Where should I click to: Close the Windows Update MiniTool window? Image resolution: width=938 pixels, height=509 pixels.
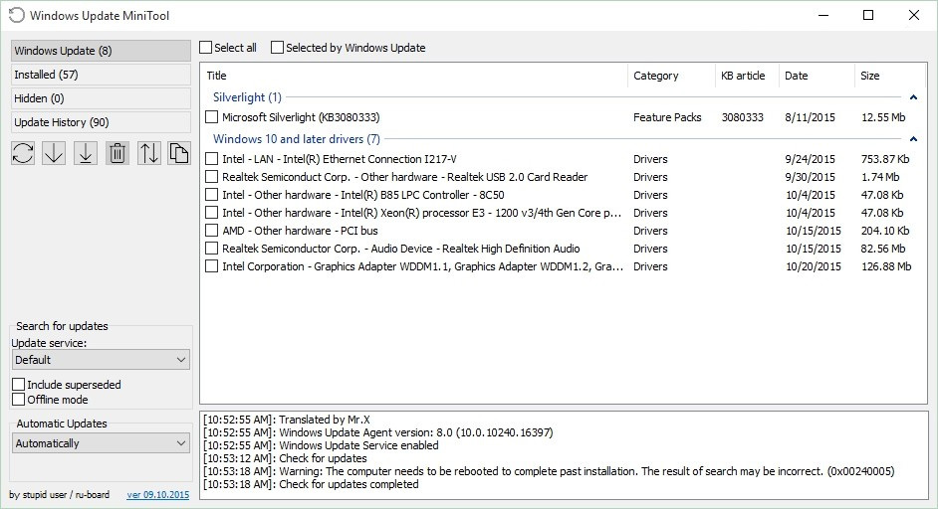[913, 16]
